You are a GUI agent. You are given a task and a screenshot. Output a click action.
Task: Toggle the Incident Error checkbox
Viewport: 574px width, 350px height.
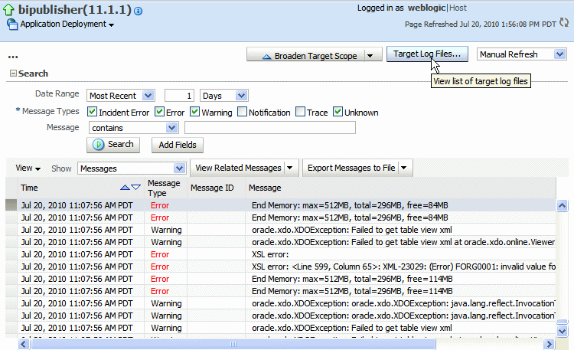click(x=92, y=111)
